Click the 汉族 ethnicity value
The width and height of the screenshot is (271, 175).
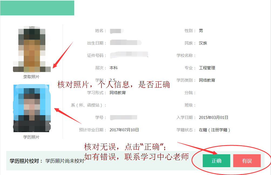tap(203, 43)
